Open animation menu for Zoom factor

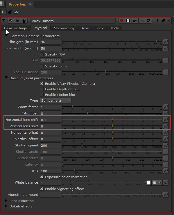[x=166, y=107]
